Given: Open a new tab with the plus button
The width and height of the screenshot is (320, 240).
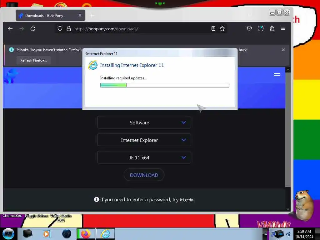Looking at the screenshot, I should (x=92, y=16).
